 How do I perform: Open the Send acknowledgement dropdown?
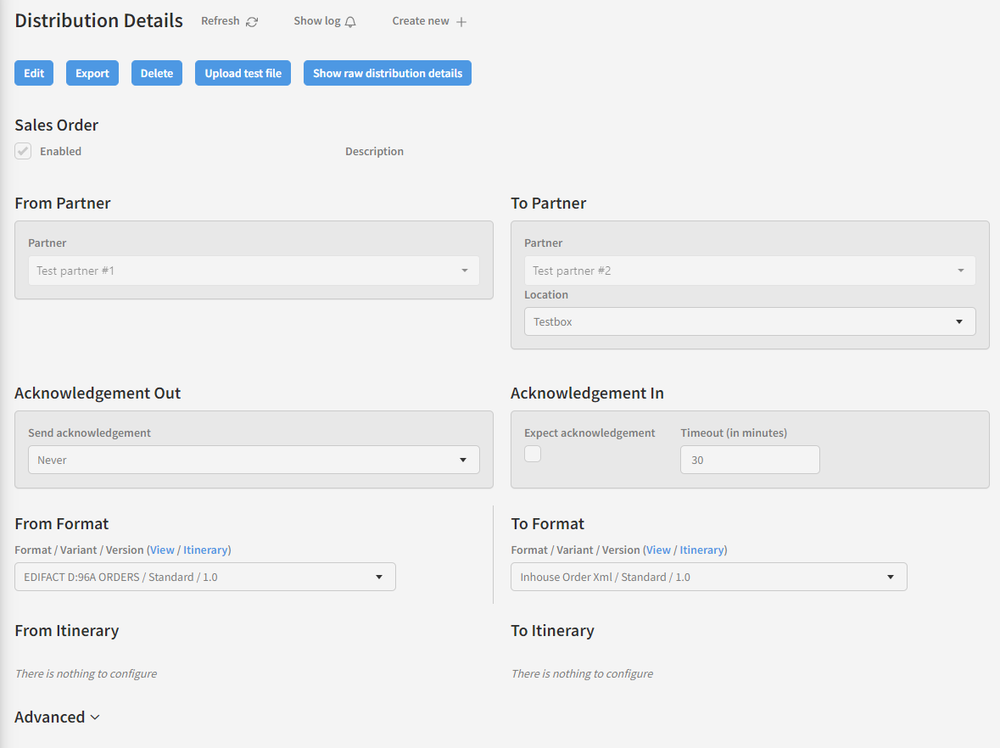pyautogui.click(x=253, y=460)
